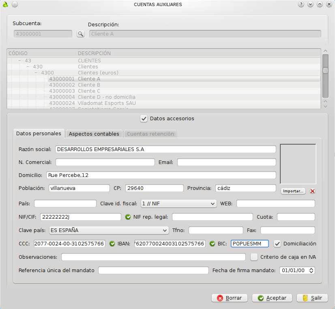Click the green check icon after NIF/CIF field
The width and height of the screenshot is (335, 309).
128,217
